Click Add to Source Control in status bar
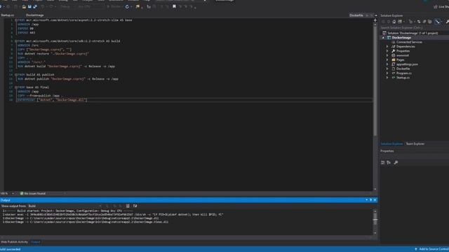The image size is (449, 252). coord(432,249)
